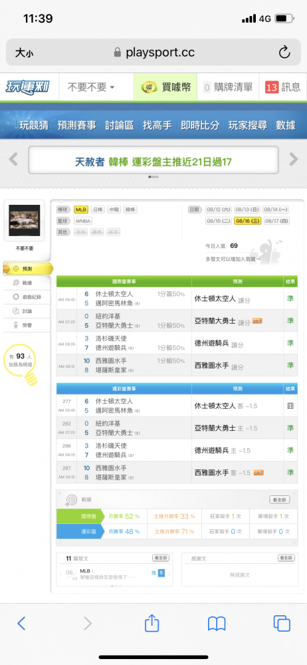This screenshot has height=665, width=307.
Task: Open Safari share sheet icon
Action: click(x=152, y=622)
